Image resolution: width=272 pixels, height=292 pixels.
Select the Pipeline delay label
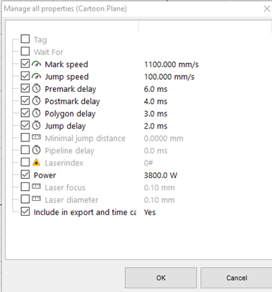69,151
